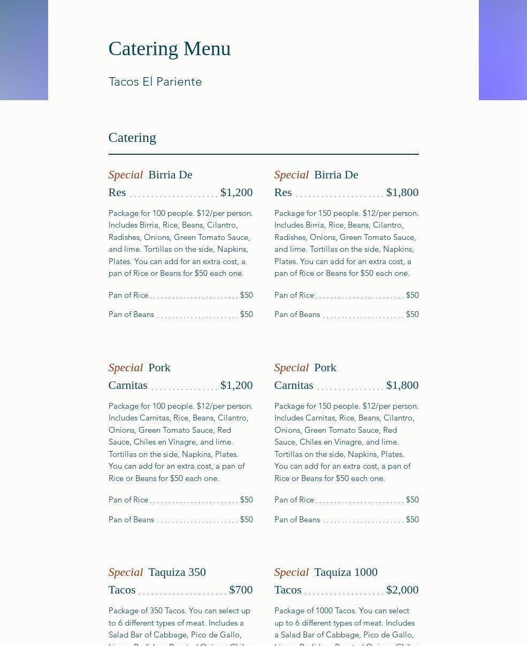Screen dimensions: 527x646
Task: Click the Tacos El Pariente subtitle
Action: click(155, 82)
